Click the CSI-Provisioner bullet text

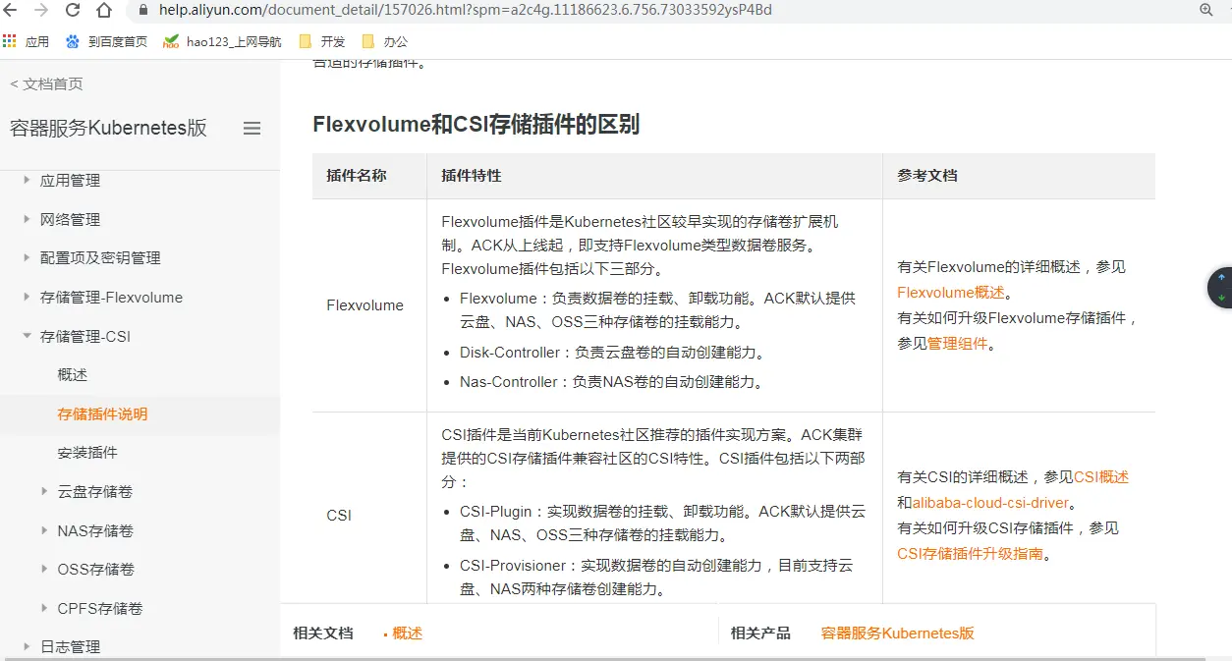[x=656, y=578]
